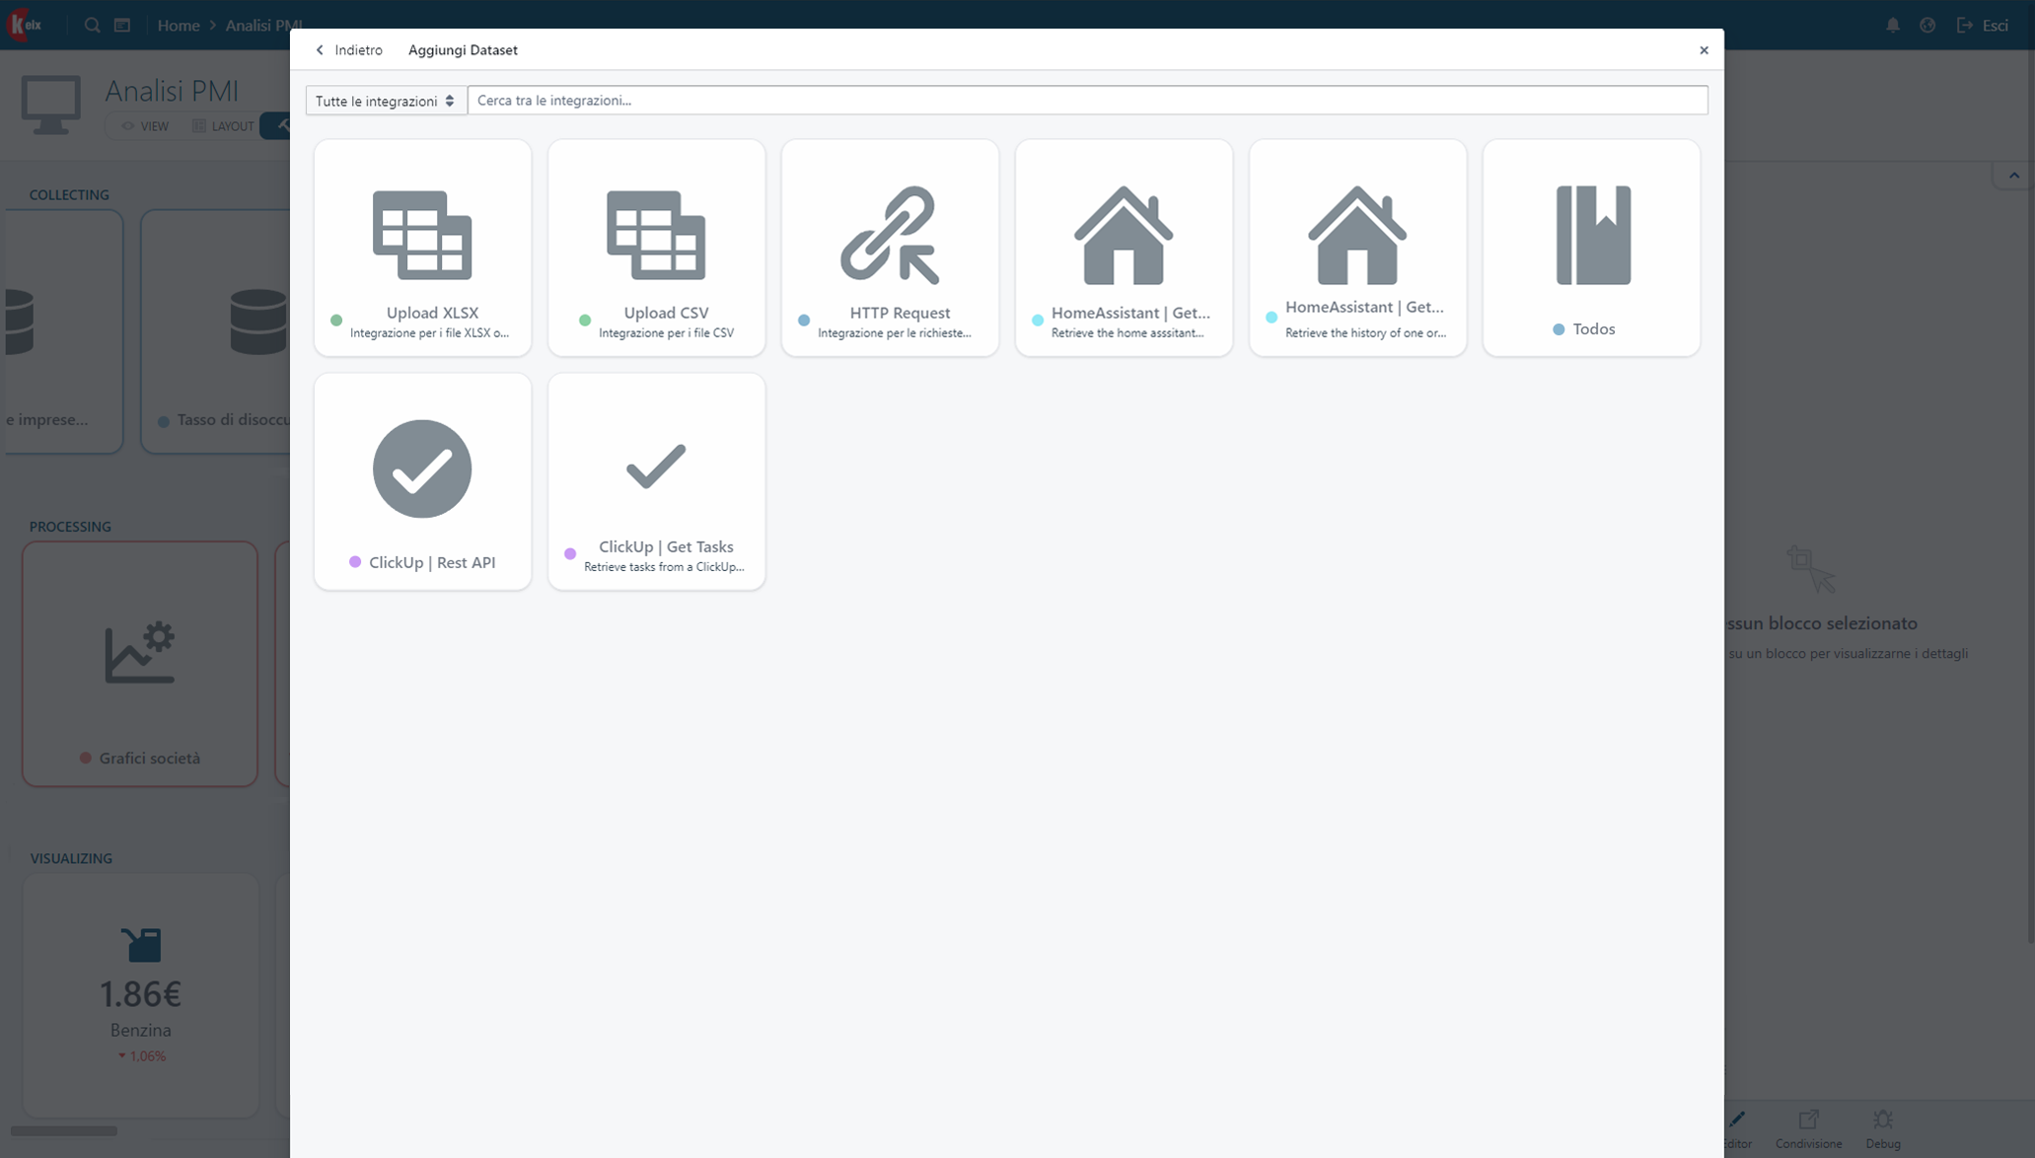Pick the HTTP Request link icon
This screenshot has height=1158, width=2035.
[x=890, y=235]
